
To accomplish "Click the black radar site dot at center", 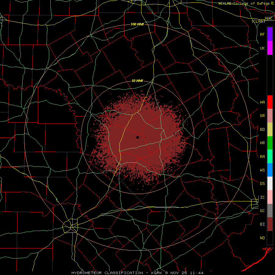I will (x=138, y=137).
